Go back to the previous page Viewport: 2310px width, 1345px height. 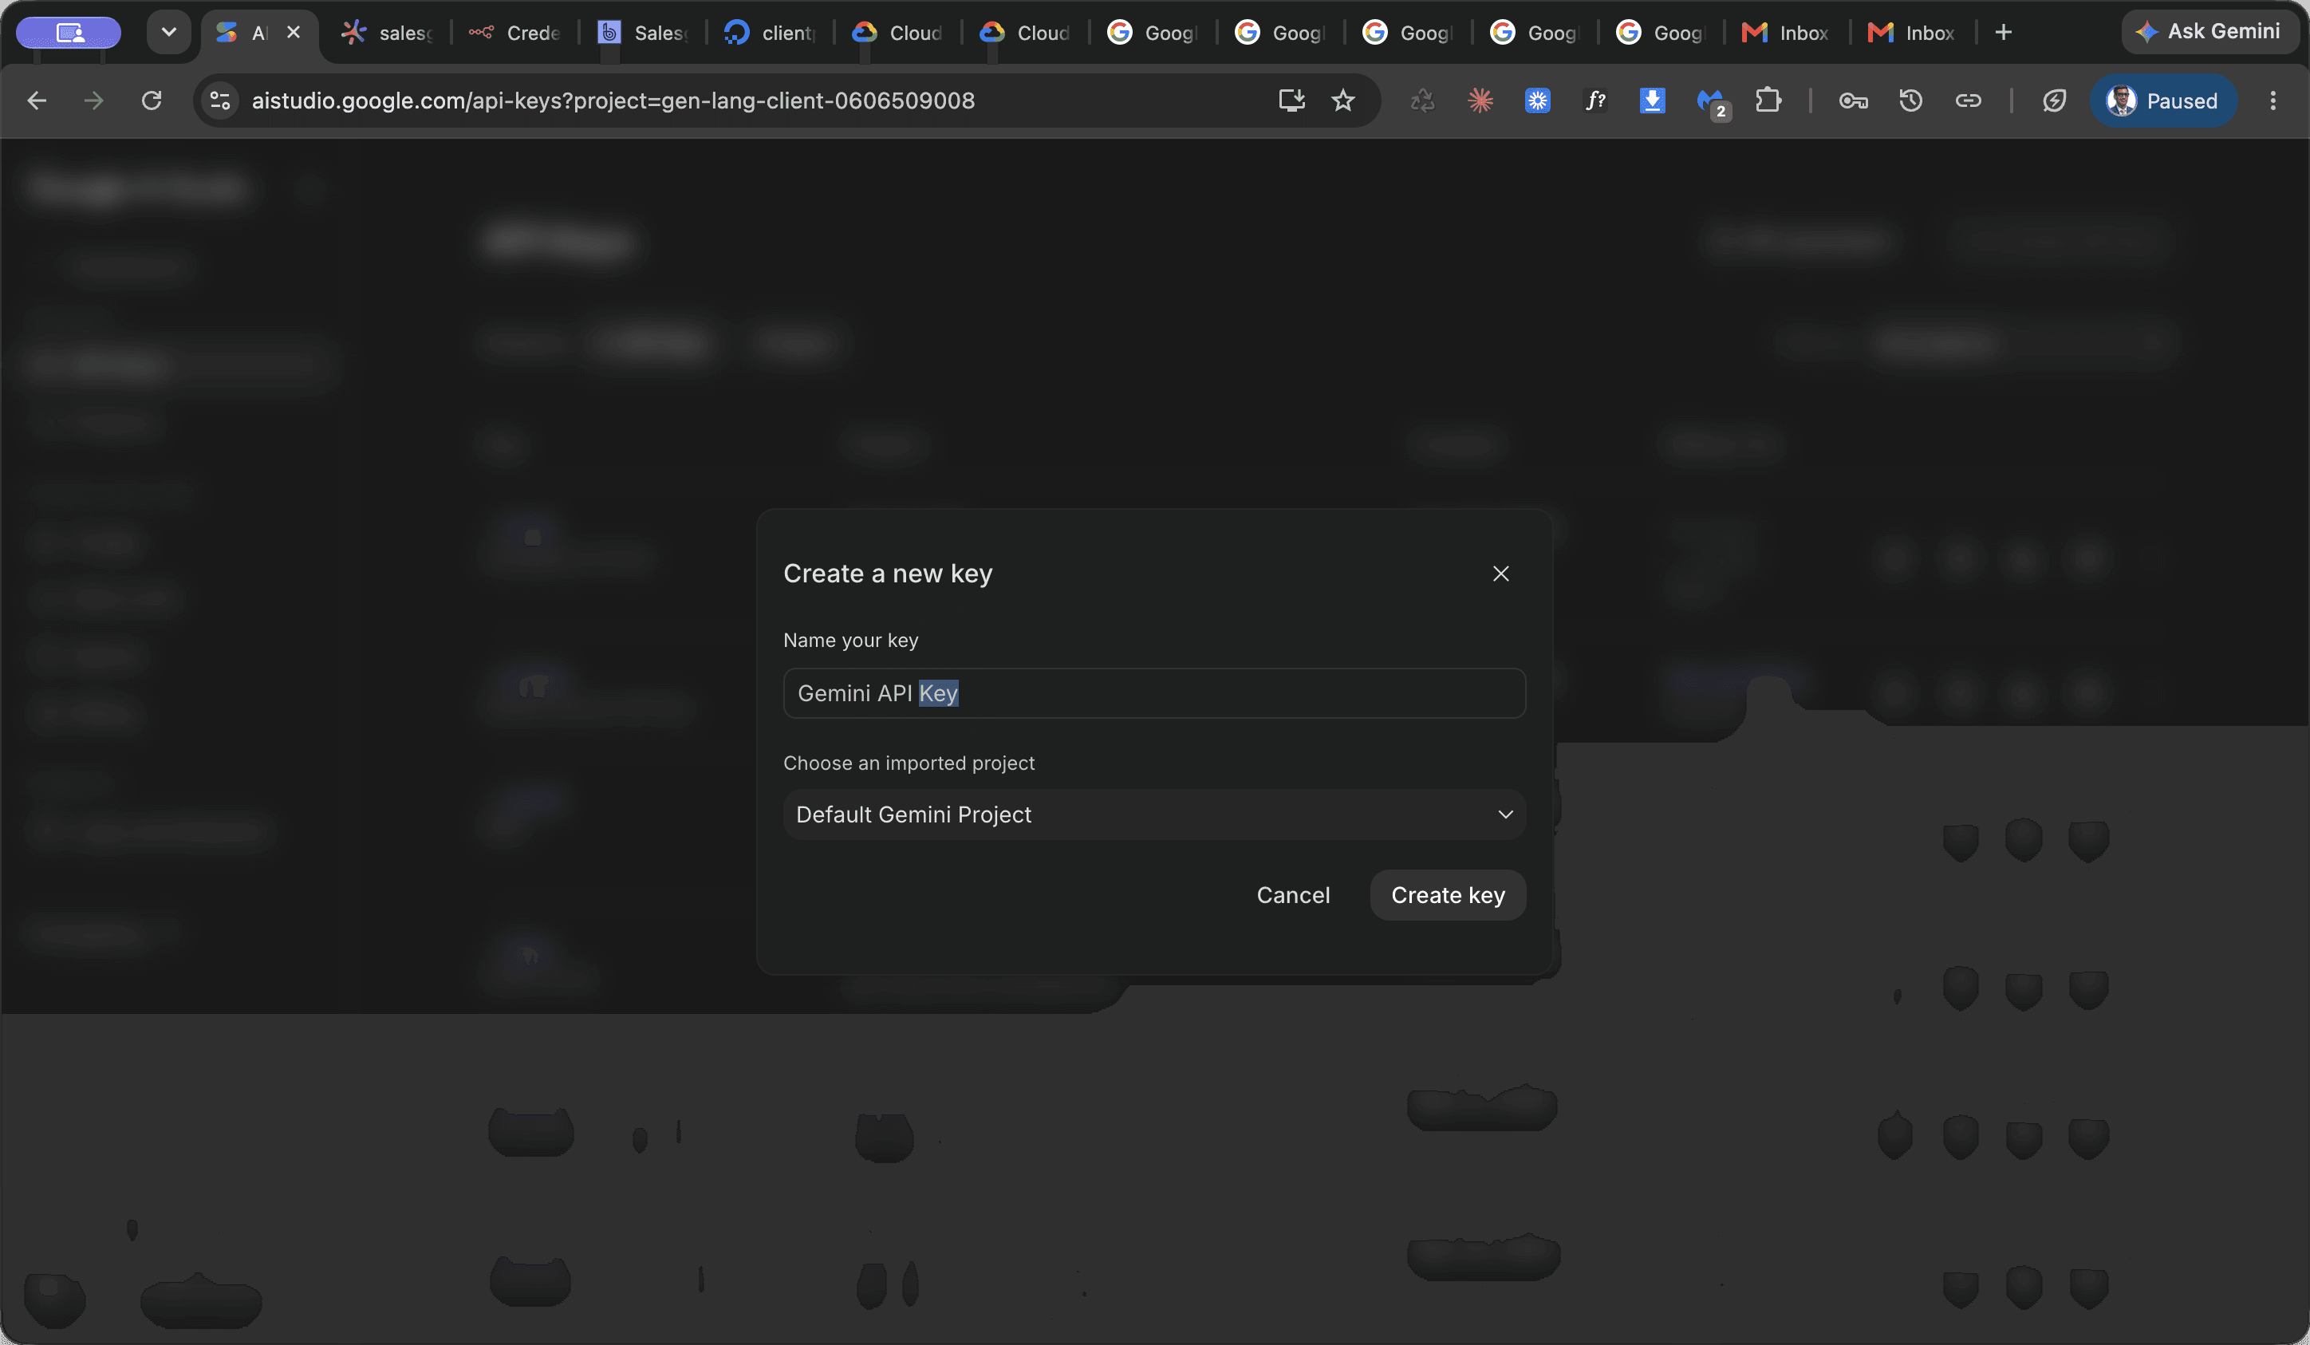click(37, 101)
